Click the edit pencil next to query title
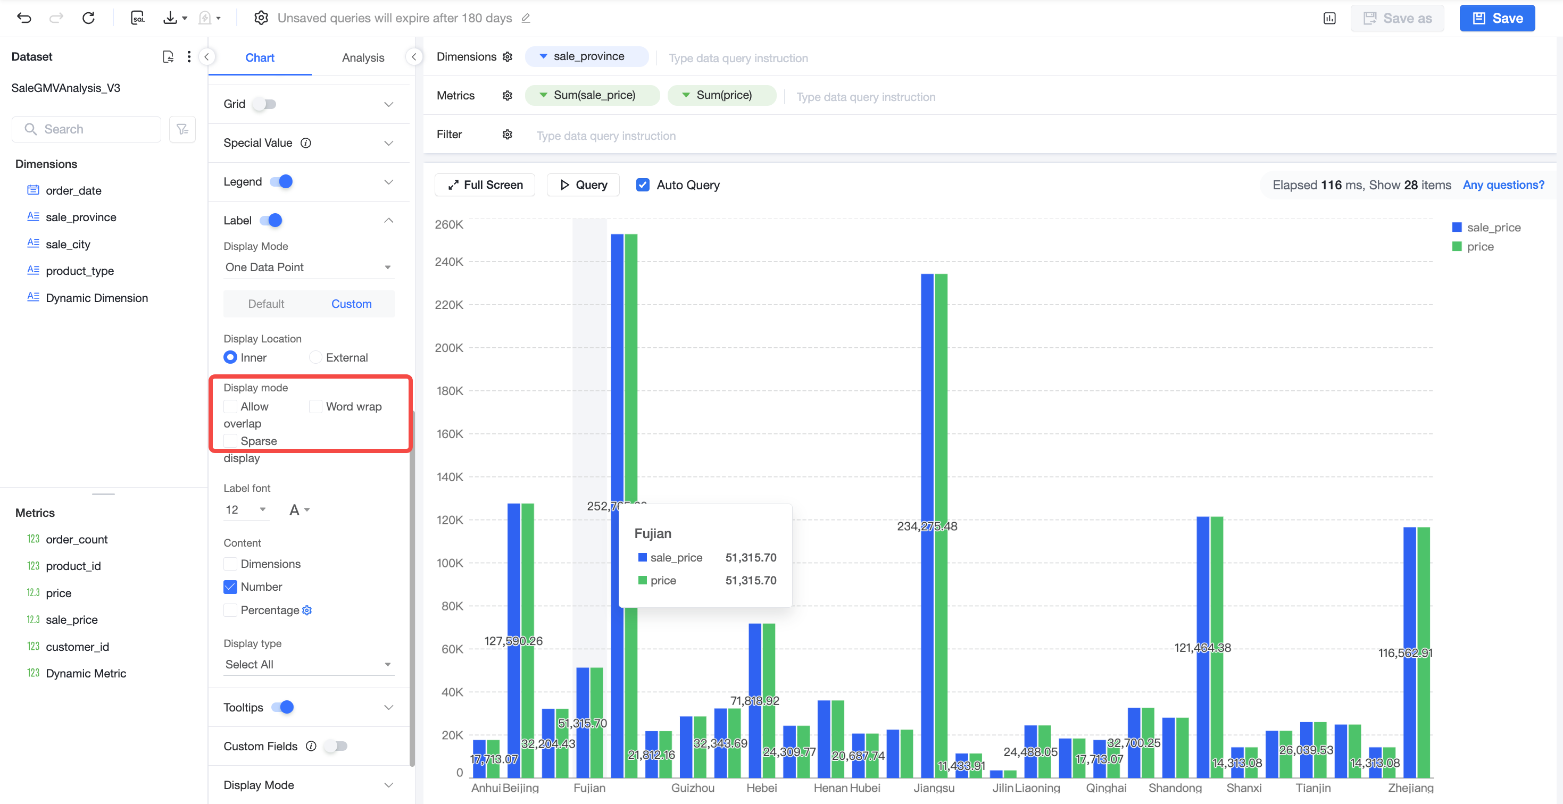Screen dimensions: 1563x804 point(526,18)
